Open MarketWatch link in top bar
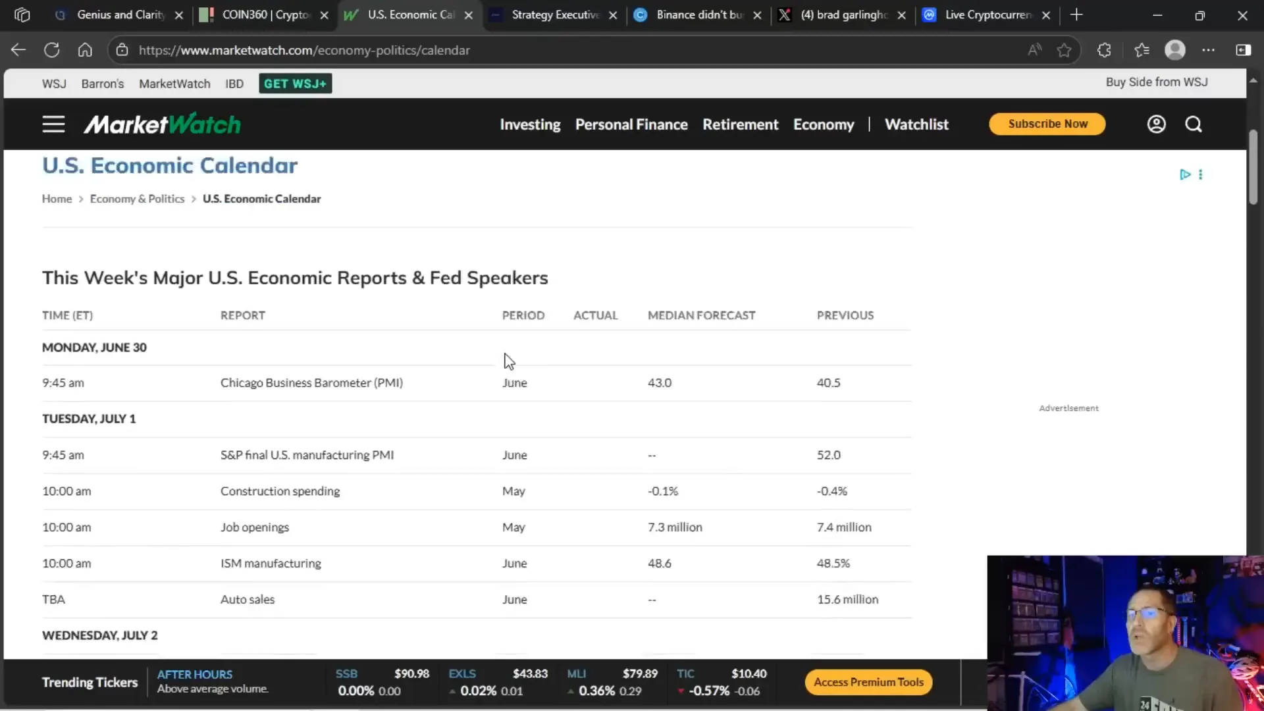 (x=174, y=84)
